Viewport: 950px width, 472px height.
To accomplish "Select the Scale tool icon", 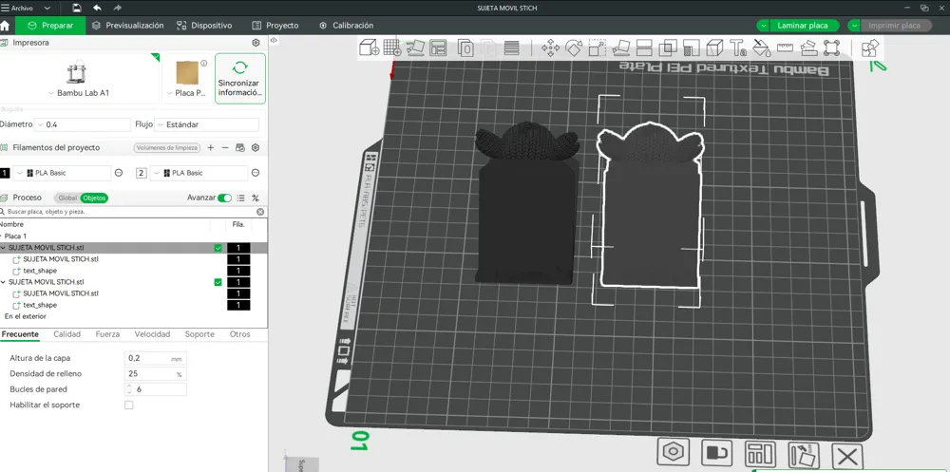I will pos(598,47).
